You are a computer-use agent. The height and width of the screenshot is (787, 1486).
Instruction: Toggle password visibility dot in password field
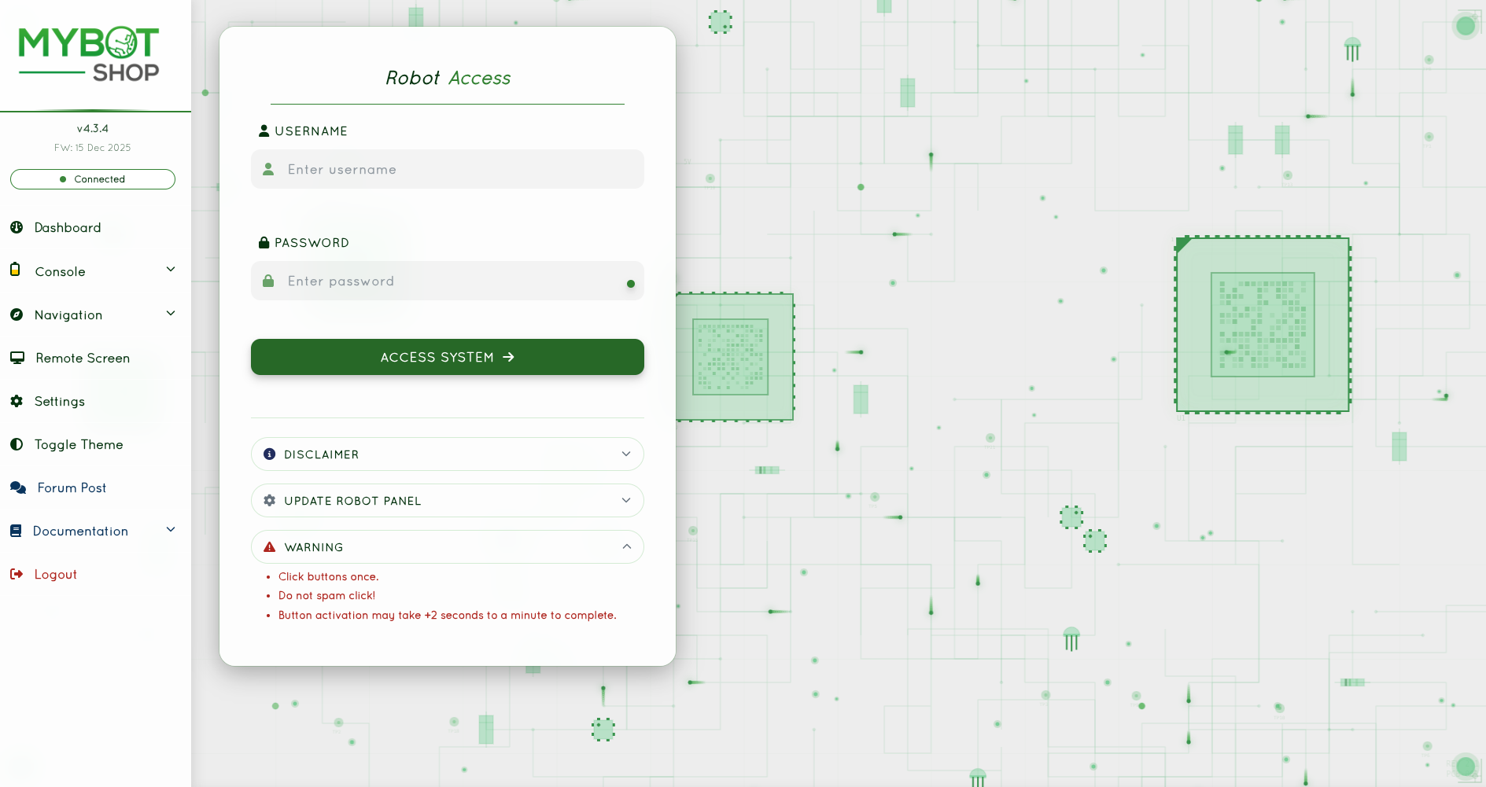click(x=630, y=284)
